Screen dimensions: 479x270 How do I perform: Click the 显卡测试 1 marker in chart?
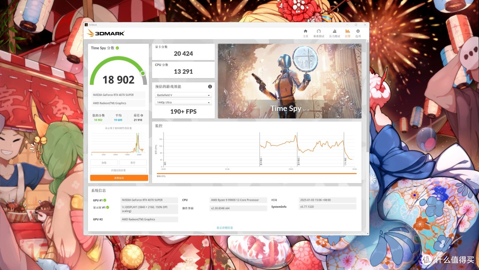point(261,161)
